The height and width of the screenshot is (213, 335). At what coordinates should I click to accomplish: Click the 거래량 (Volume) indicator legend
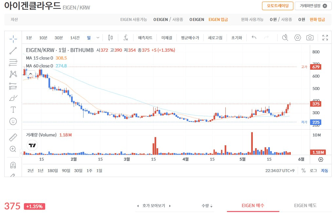pos(41,135)
